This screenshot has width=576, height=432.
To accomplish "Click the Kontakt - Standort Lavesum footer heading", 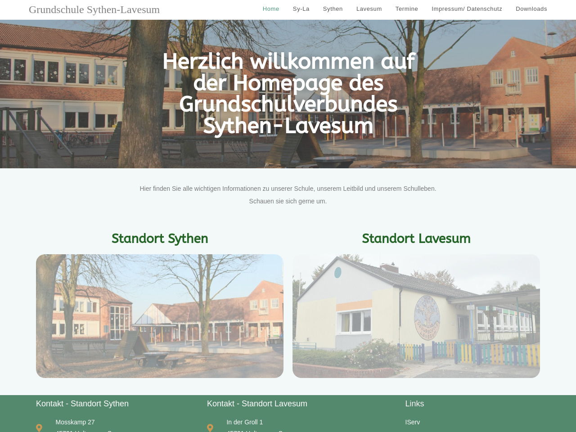I will click(x=257, y=404).
